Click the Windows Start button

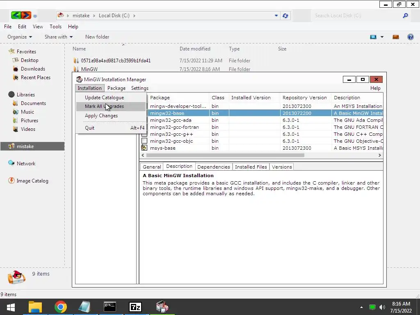point(11,307)
